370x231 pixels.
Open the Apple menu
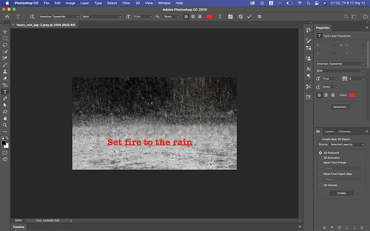pos(7,3)
